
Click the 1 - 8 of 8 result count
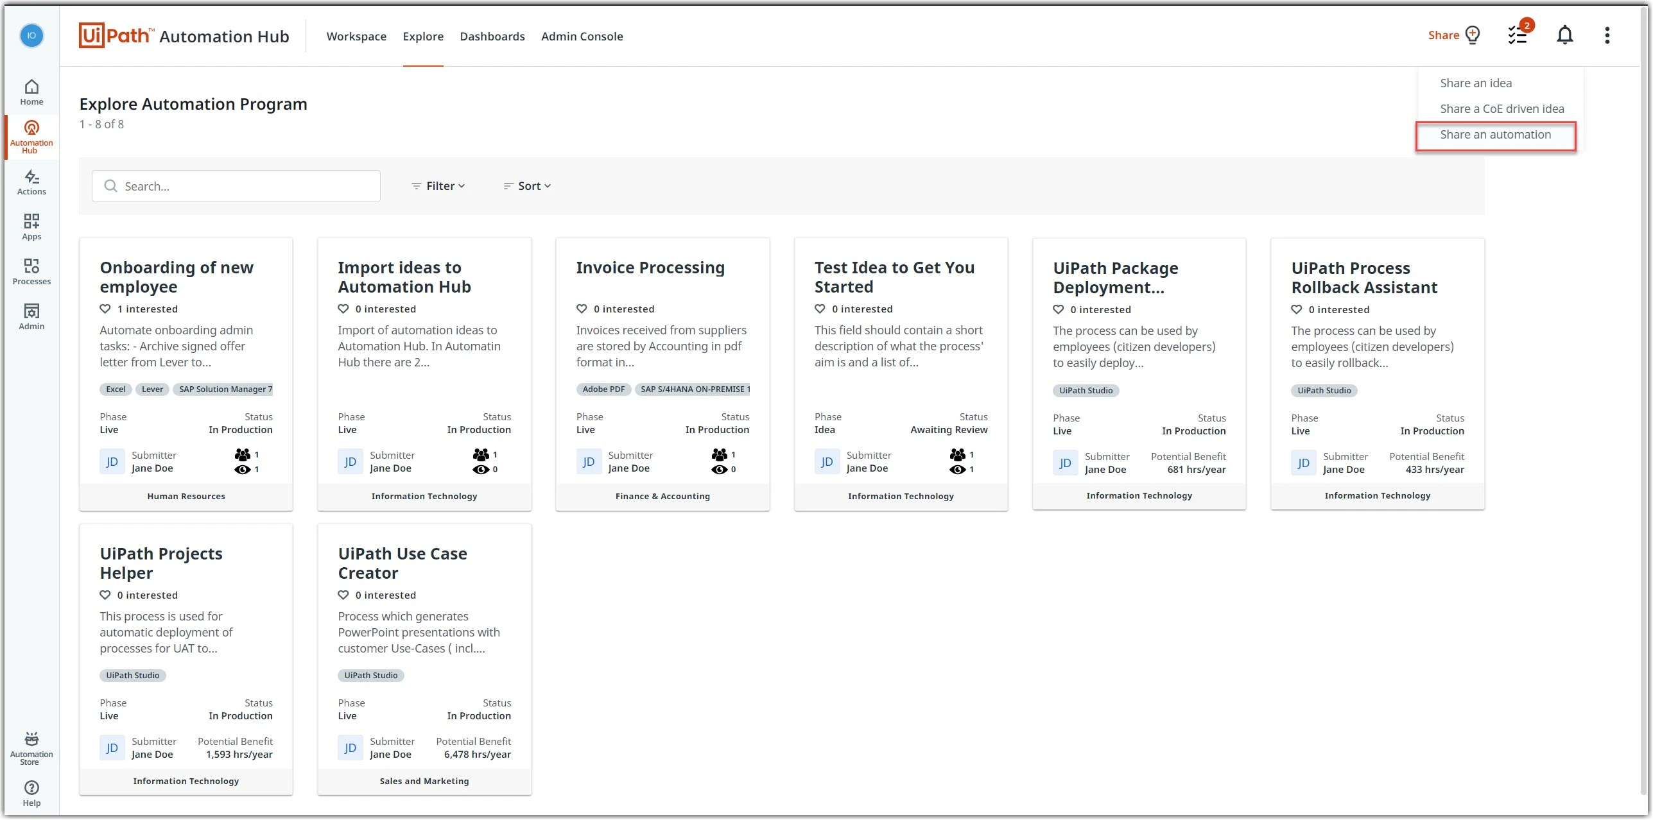pyautogui.click(x=101, y=124)
